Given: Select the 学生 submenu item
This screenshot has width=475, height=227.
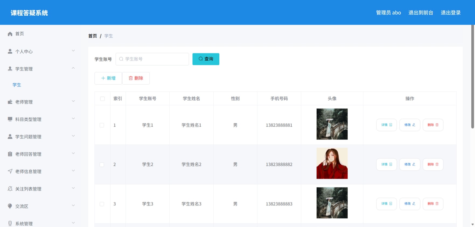Looking at the screenshot, I should click(17, 85).
